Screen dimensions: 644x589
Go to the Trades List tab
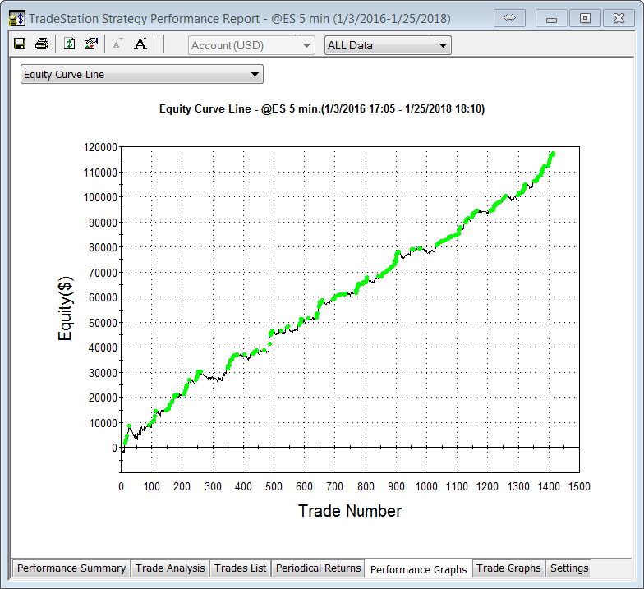click(240, 568)
